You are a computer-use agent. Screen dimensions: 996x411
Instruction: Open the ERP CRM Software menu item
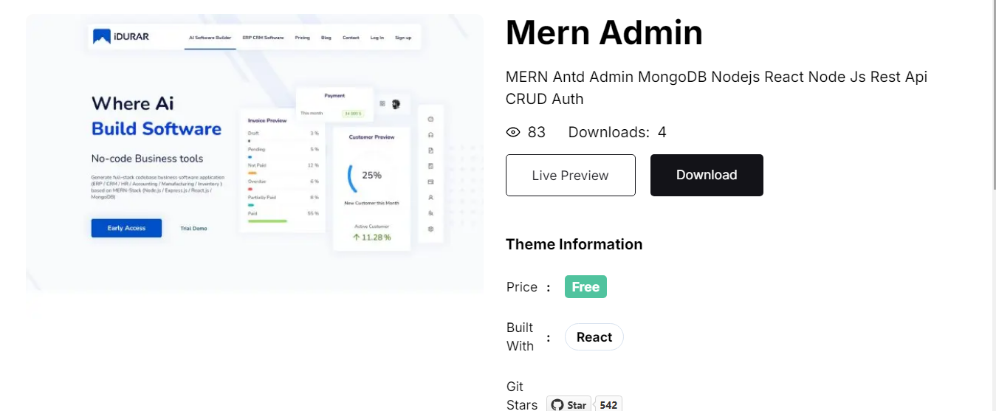tap(263, 38)
